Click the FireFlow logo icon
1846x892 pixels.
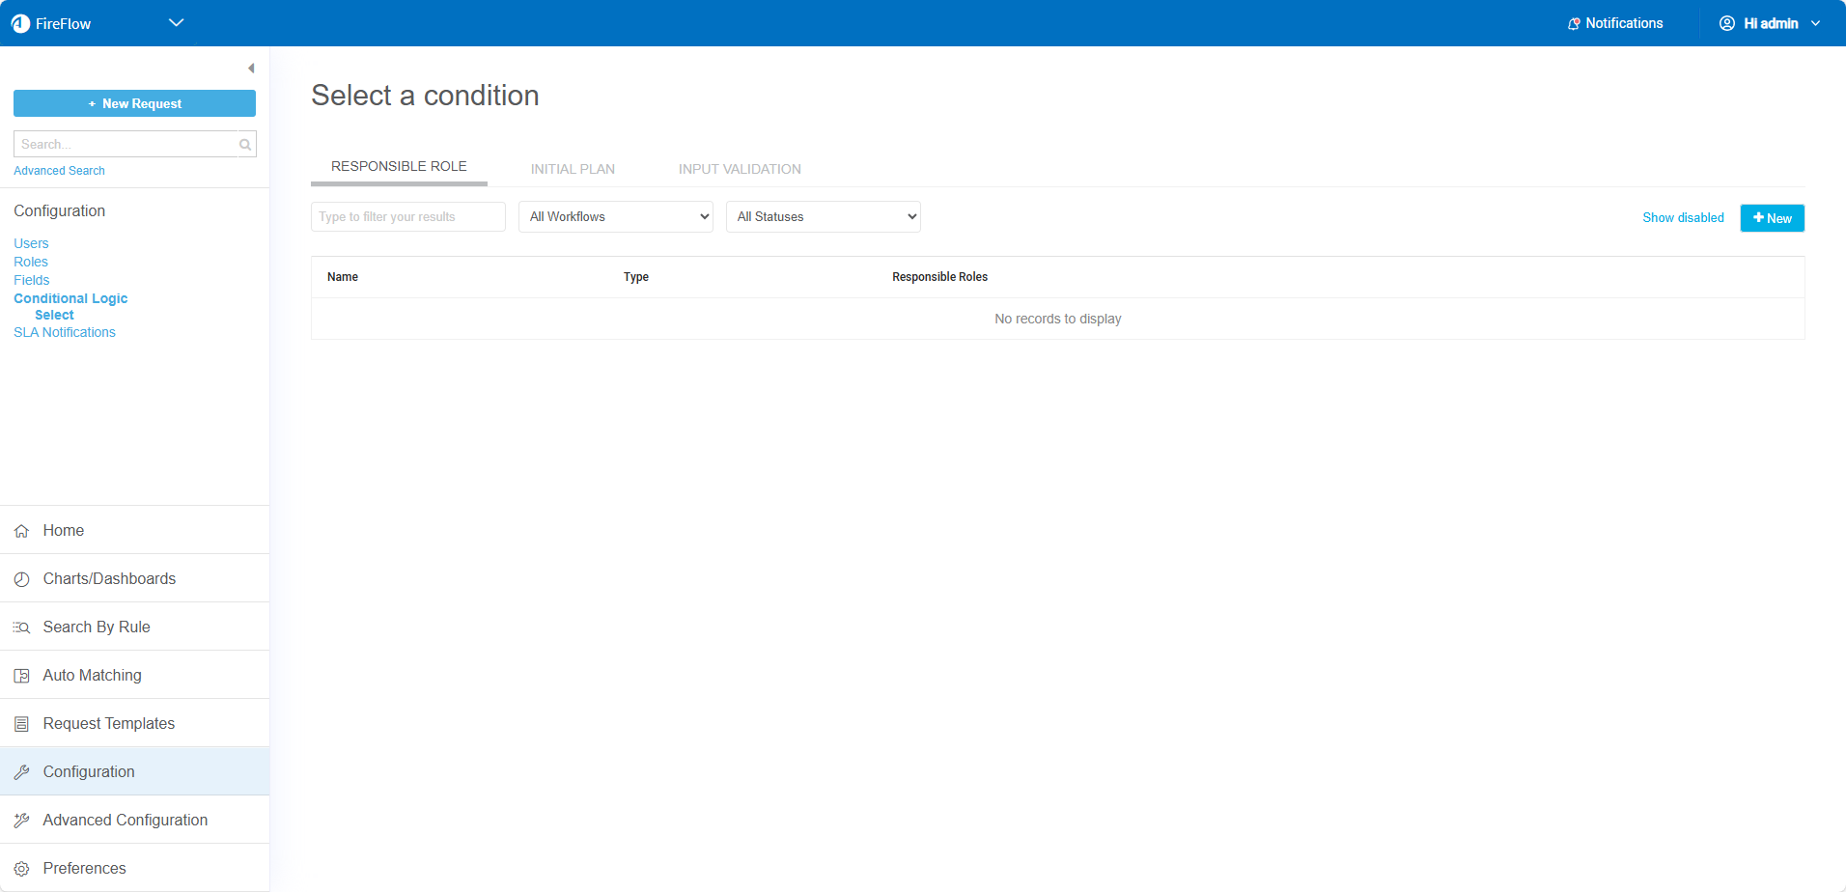[x=20, y=23]
